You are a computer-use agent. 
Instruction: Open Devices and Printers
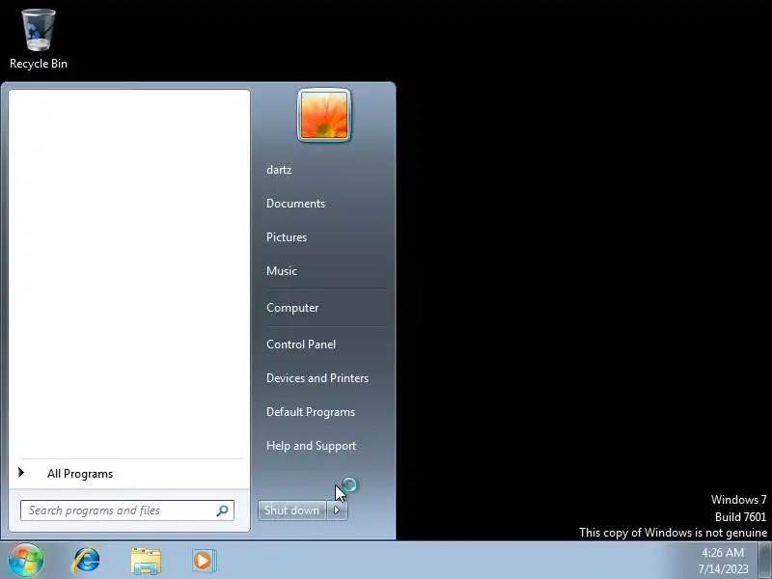click(317, 378)
